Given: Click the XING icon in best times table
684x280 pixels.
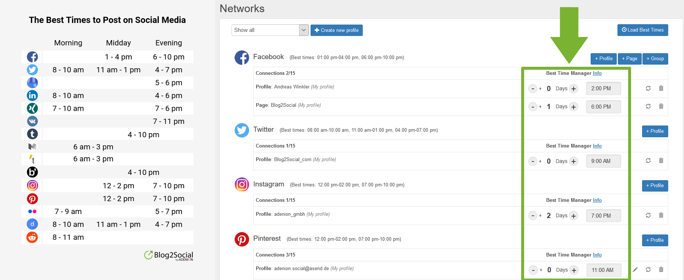Looking at the screenshot, I should pyautogui.click(x=32, y=108).
